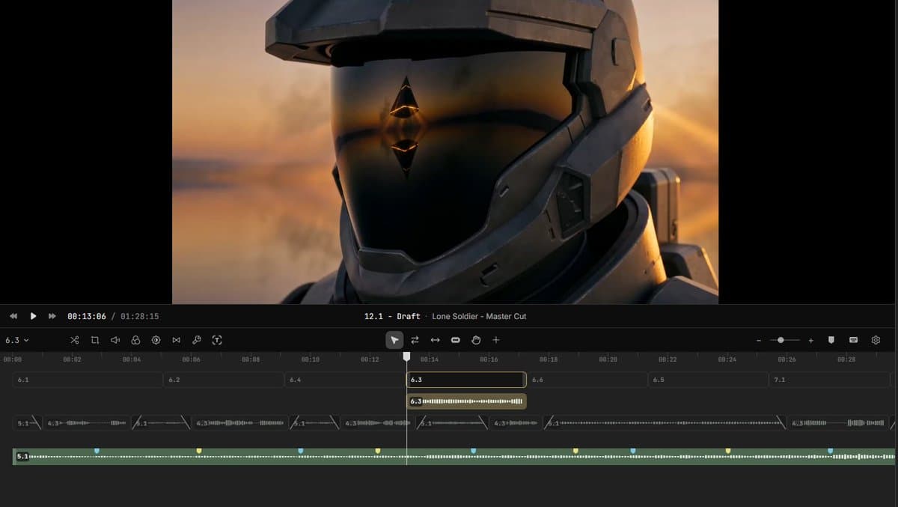
Task: Click the blue marker near 00:21
Action: point(632,451)
